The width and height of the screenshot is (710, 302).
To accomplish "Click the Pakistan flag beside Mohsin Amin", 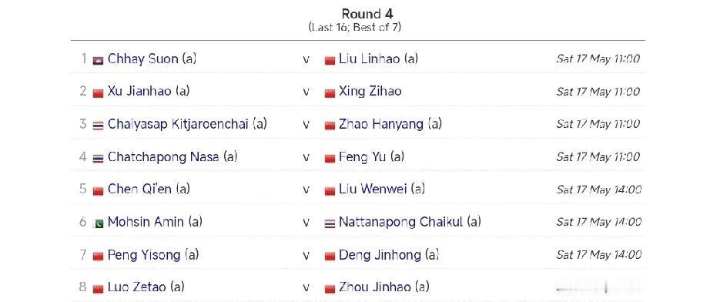I will [x=99, y=223].
